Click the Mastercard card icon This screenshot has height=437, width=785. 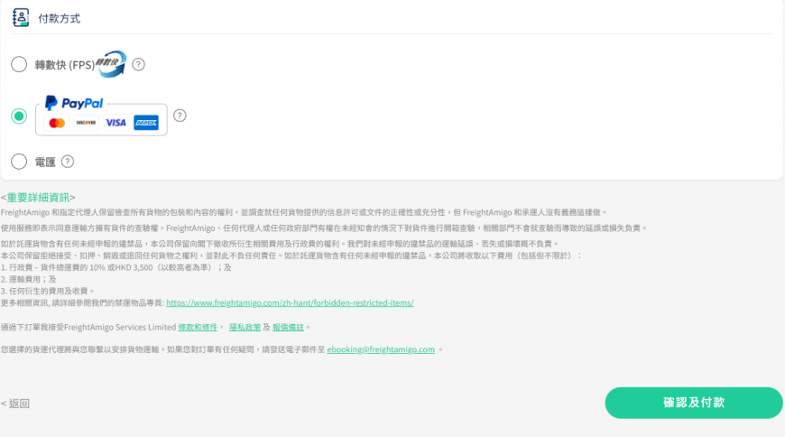[x=57, y=123]
